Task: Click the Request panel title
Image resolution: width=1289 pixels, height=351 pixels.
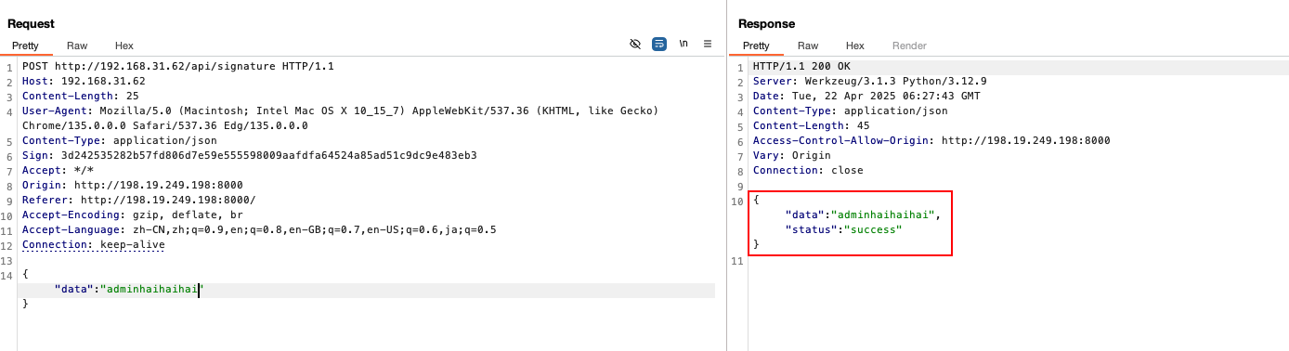Action: [31, 23]
